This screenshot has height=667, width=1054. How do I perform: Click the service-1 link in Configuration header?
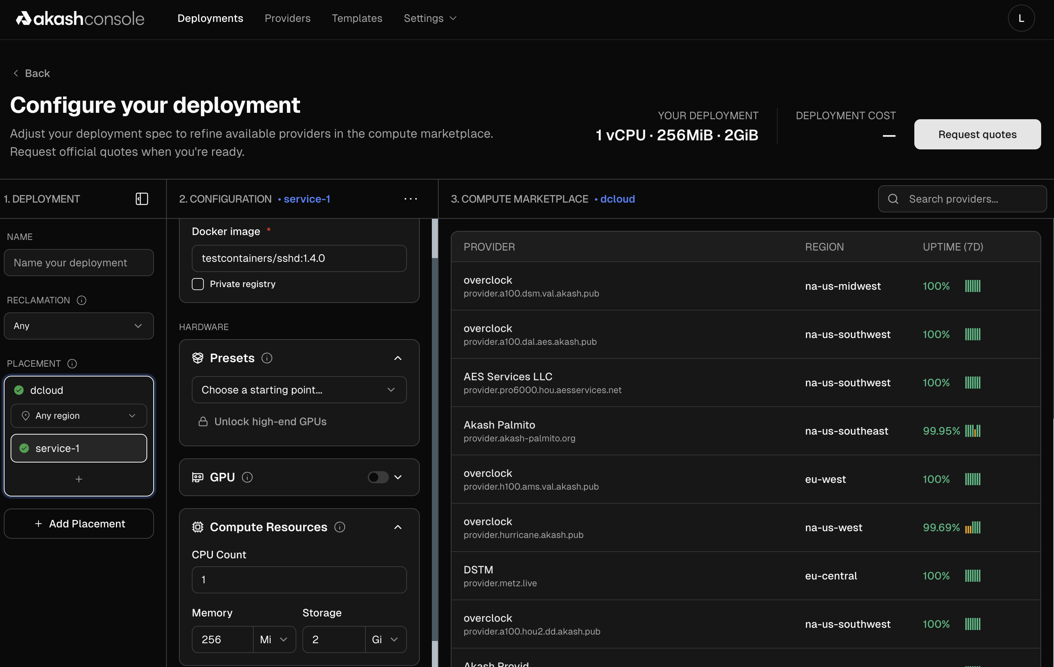tap(307, 199)
